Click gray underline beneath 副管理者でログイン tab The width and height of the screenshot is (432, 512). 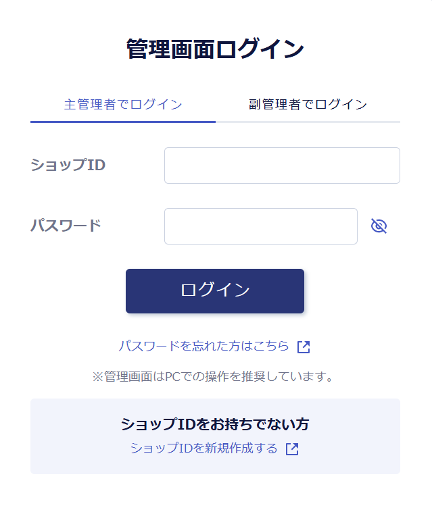tap(308, 122)
